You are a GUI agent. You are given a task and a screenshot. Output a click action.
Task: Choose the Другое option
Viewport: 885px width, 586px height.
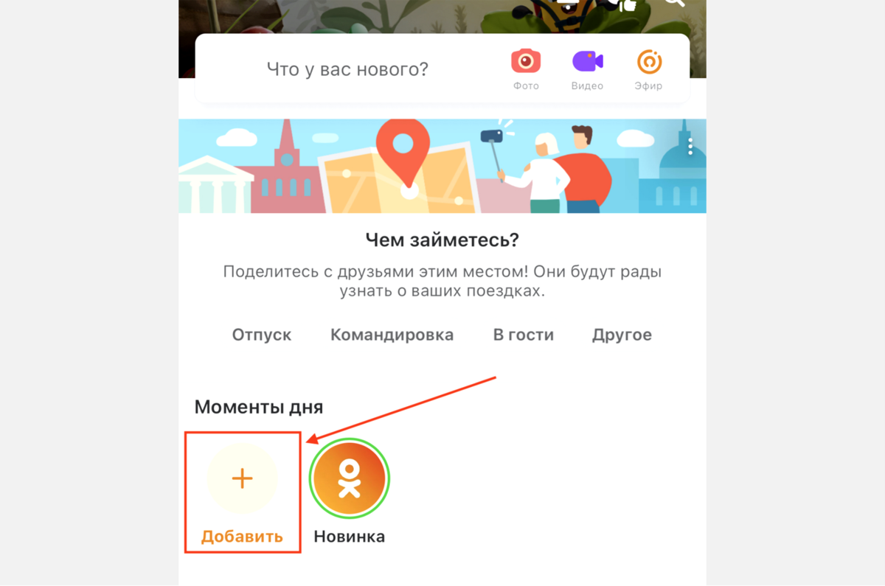[x=622, y=335]
